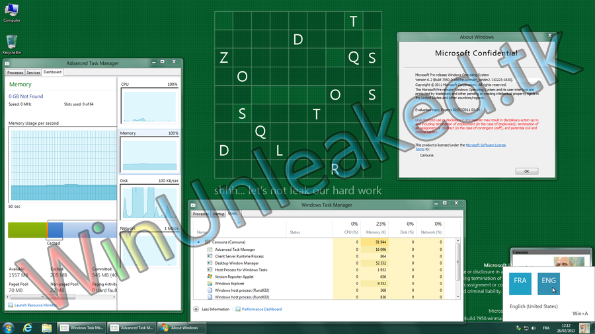Click the user picture tile on the taskbar
This screenshot has height=334, width=595.
pyautogui.click(x=584, y=327)
